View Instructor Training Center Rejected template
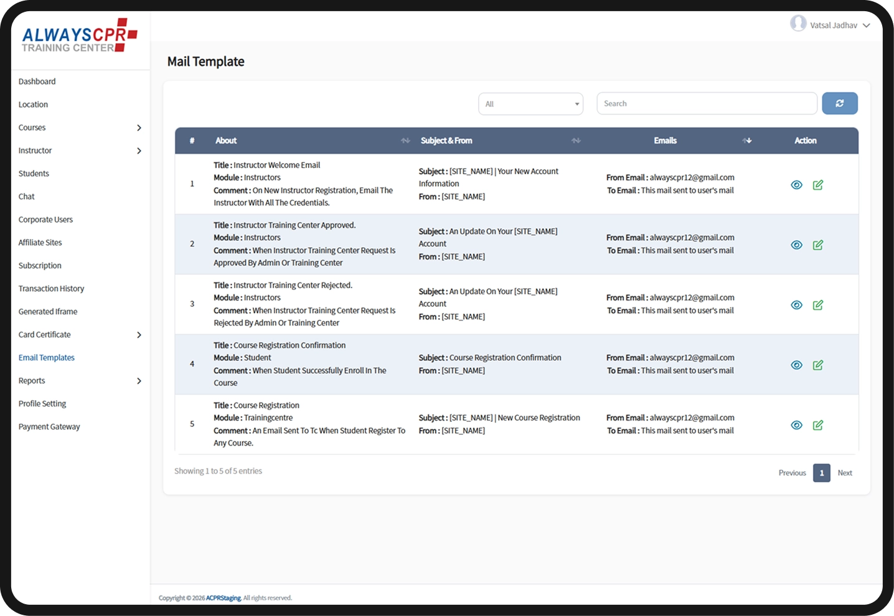Image resolution: width=894 pixels, height=616 pixels. [x=796, y=305]
